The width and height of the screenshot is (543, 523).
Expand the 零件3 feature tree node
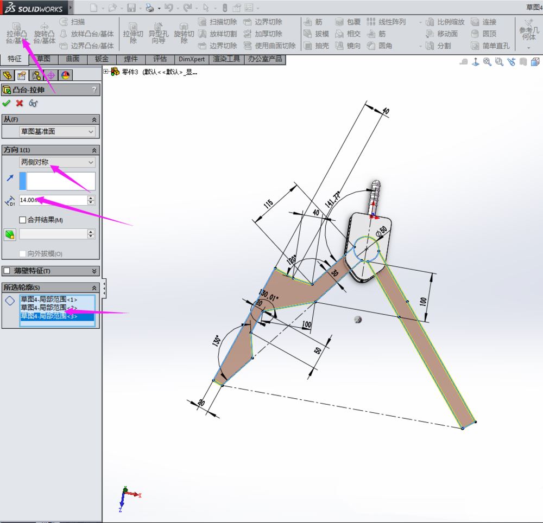point(106,72)
